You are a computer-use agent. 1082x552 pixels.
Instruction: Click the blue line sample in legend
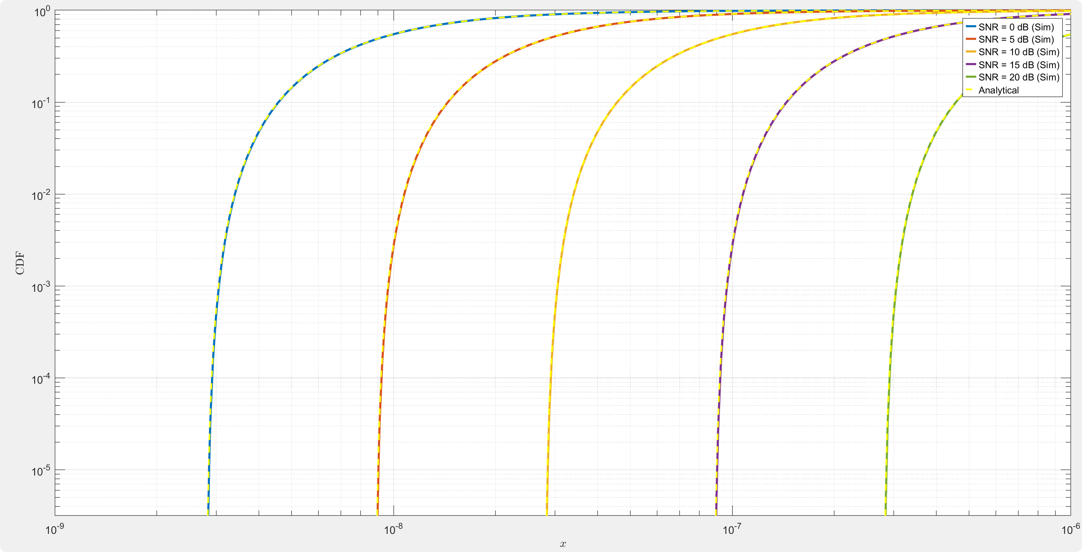click(971, 26)
